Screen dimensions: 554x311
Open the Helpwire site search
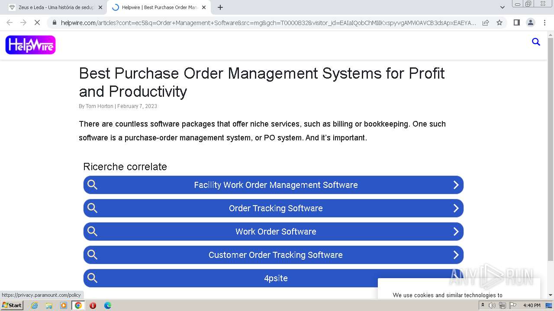point(536,42)
